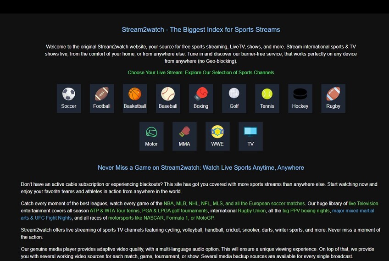This screenshot has height=261, width=389.
Task: Open 'motorsports like NASCAR, Formula 1, or MotoGP' link
Action: coord(161,218)
